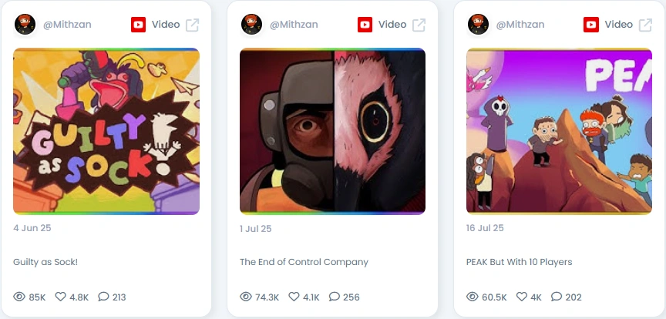Click title 'PEAK But With 10 Players'
Image resolution: width=666 pixels, height=319 pixels.
pos(519,262)
